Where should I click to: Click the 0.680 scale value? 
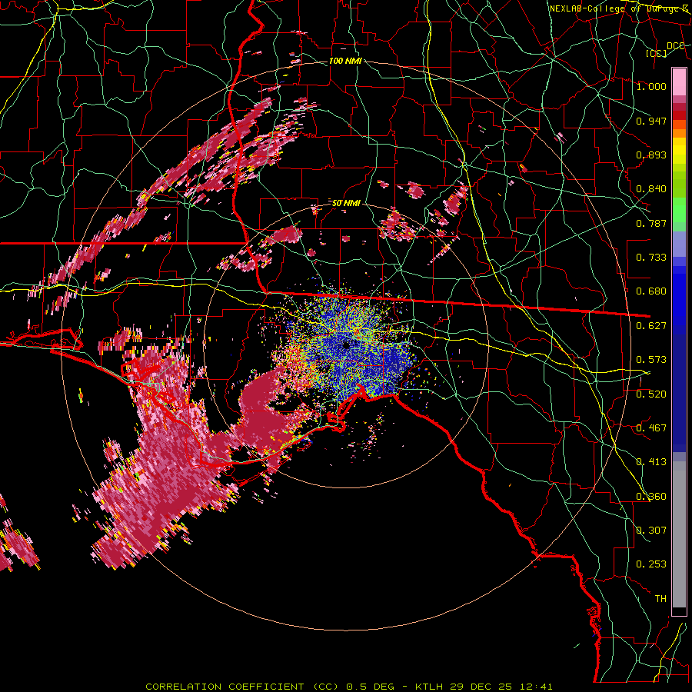(x=651, y=291)
